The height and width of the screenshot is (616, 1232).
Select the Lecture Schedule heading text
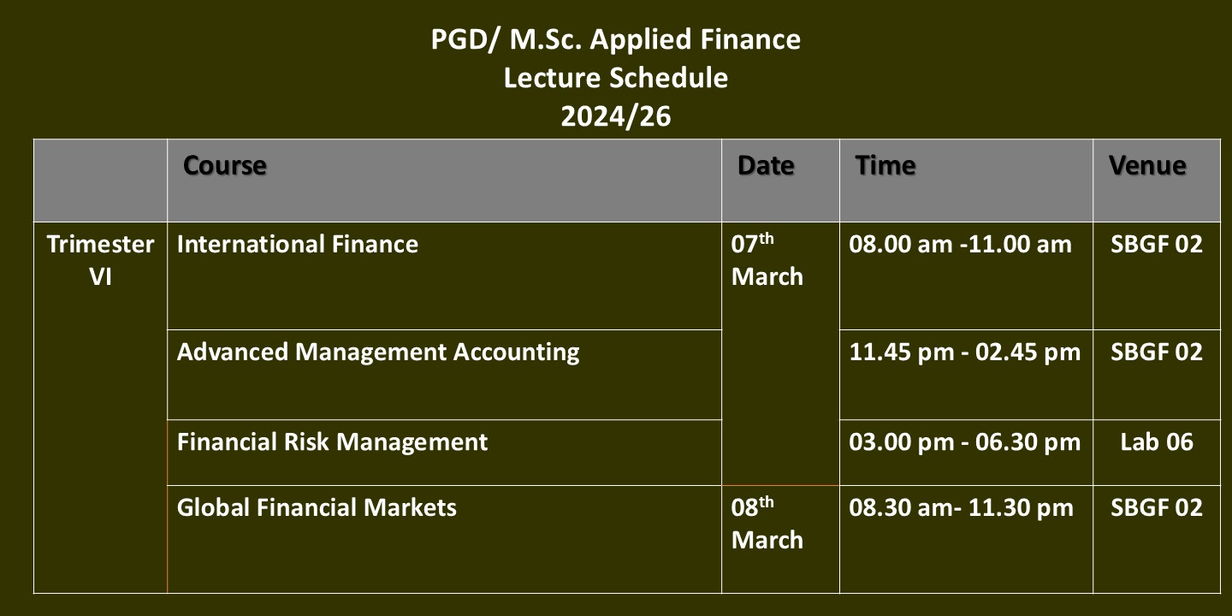pos(616,78)
